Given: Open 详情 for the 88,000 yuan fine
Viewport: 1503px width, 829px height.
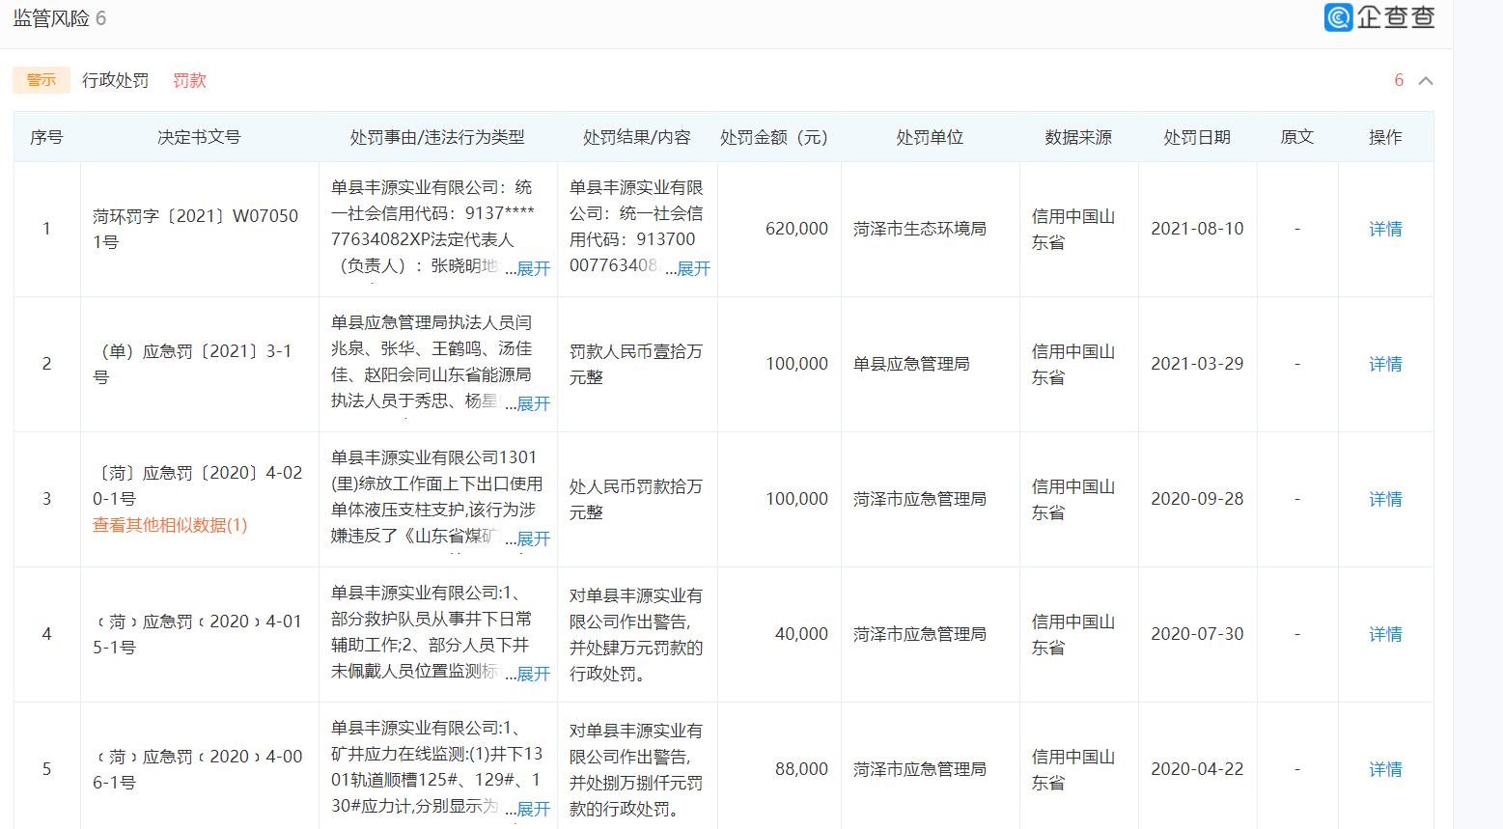Looking at the screenshot, I should tap(1385, 769).
